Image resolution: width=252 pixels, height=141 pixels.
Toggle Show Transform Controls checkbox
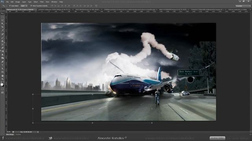[31, 6]
